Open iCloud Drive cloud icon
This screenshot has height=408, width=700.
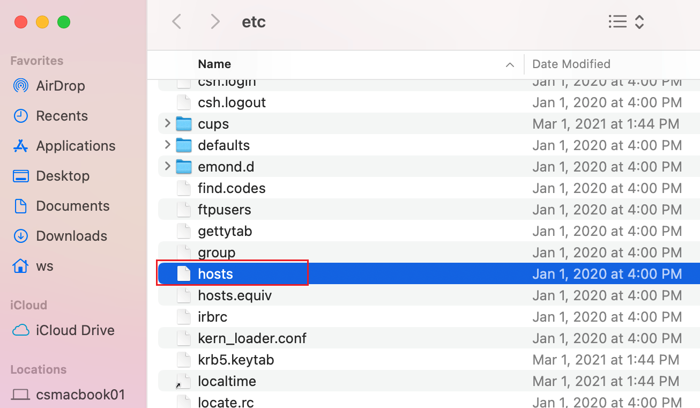20,330
